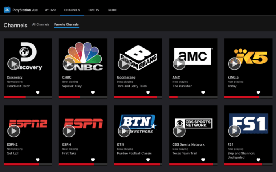Viewport: 276px width, 172px height.
Task: Click the PlayStation Vue logo icon
Action: (x=7, y=10)
